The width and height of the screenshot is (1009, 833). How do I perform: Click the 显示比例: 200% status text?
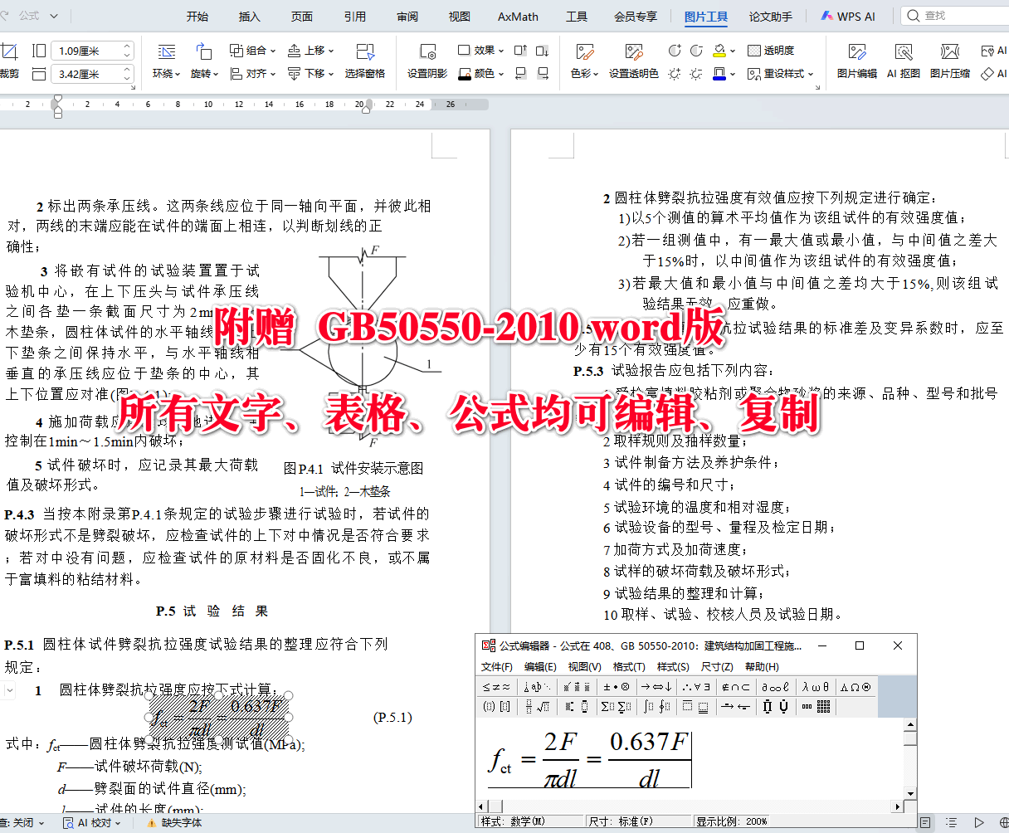coord(732,821)
